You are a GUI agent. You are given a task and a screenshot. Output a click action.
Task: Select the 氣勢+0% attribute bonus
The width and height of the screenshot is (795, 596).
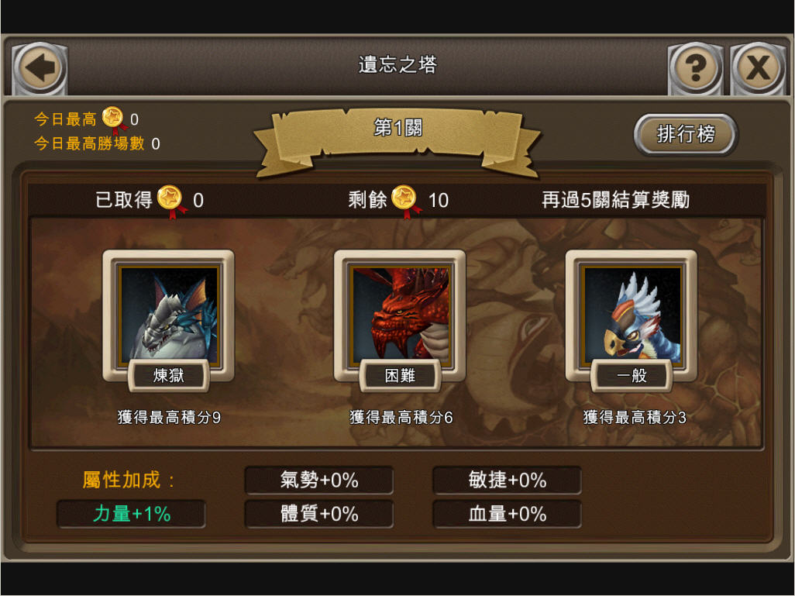[319, 480]
